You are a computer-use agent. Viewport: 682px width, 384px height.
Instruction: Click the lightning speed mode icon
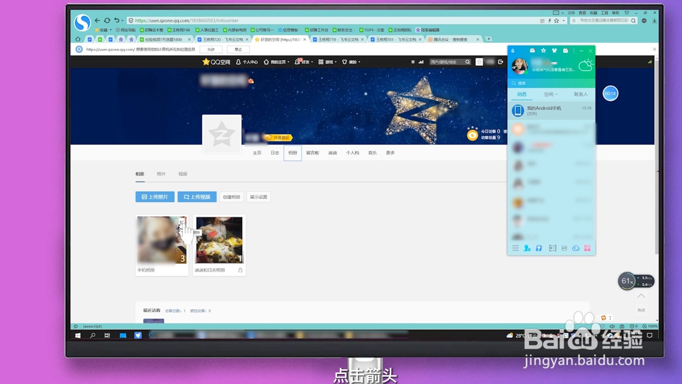click(549, 20)
